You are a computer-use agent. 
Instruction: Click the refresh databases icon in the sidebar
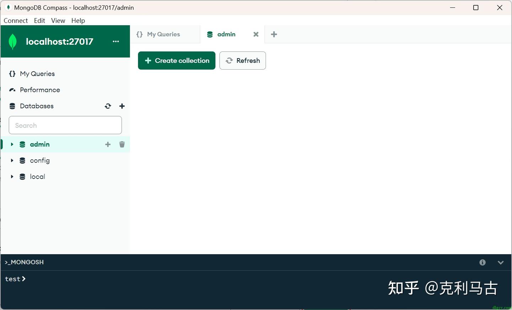pyautogui.click(x=108, y=106)
